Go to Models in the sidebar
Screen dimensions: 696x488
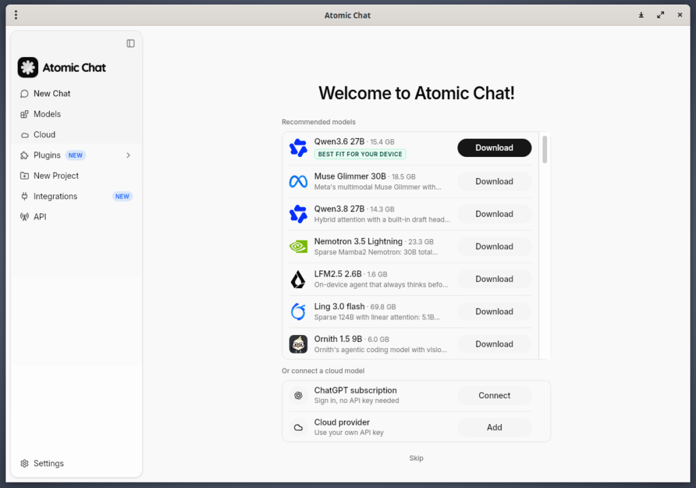[76, 114]
